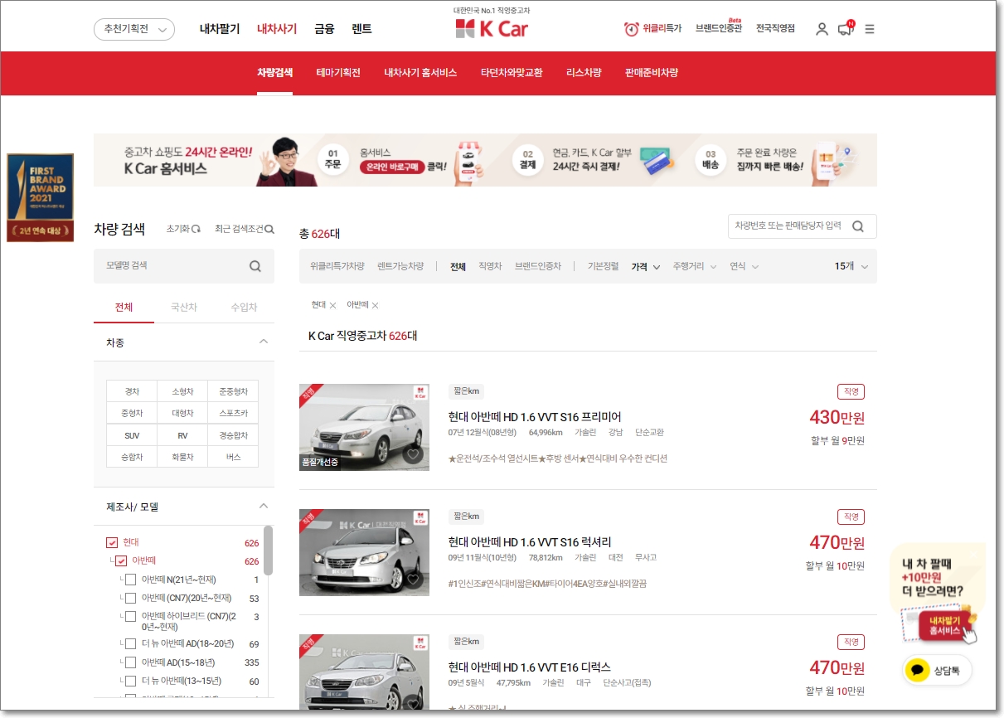The width and height of the screenshot is (1004, 718).
Task: Open the 상담톡 chat icon
Action: (x=937, y=670)
